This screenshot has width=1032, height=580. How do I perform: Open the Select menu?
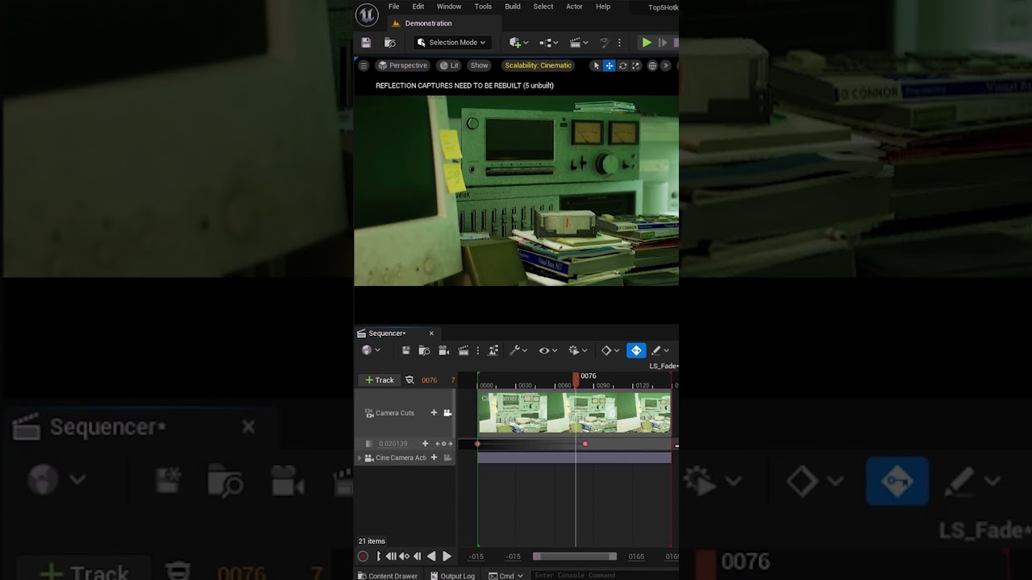coord(543,6)
